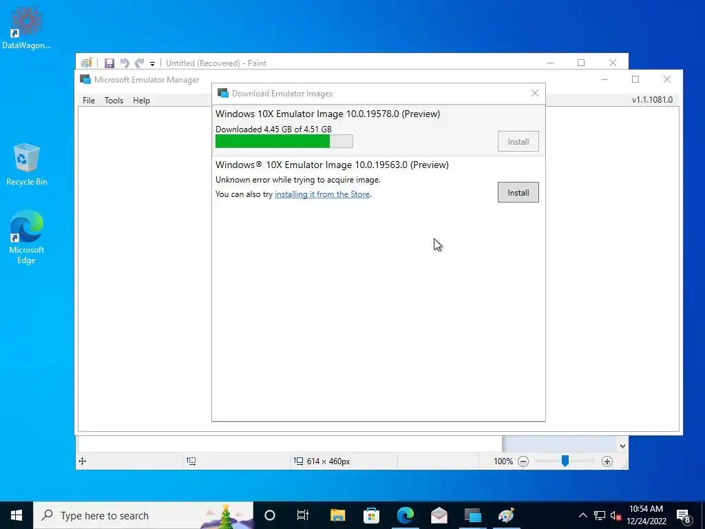The width and height of the screenshot is (705, 529).
Task: Show hidden system tray icons
Action: (x=582, y=515)
